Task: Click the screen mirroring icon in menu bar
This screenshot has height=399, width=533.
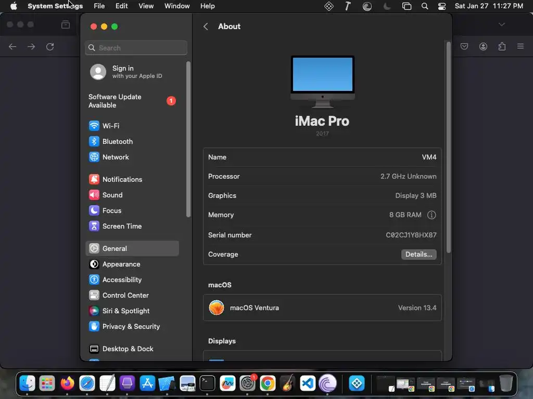Action: [407, 6]
